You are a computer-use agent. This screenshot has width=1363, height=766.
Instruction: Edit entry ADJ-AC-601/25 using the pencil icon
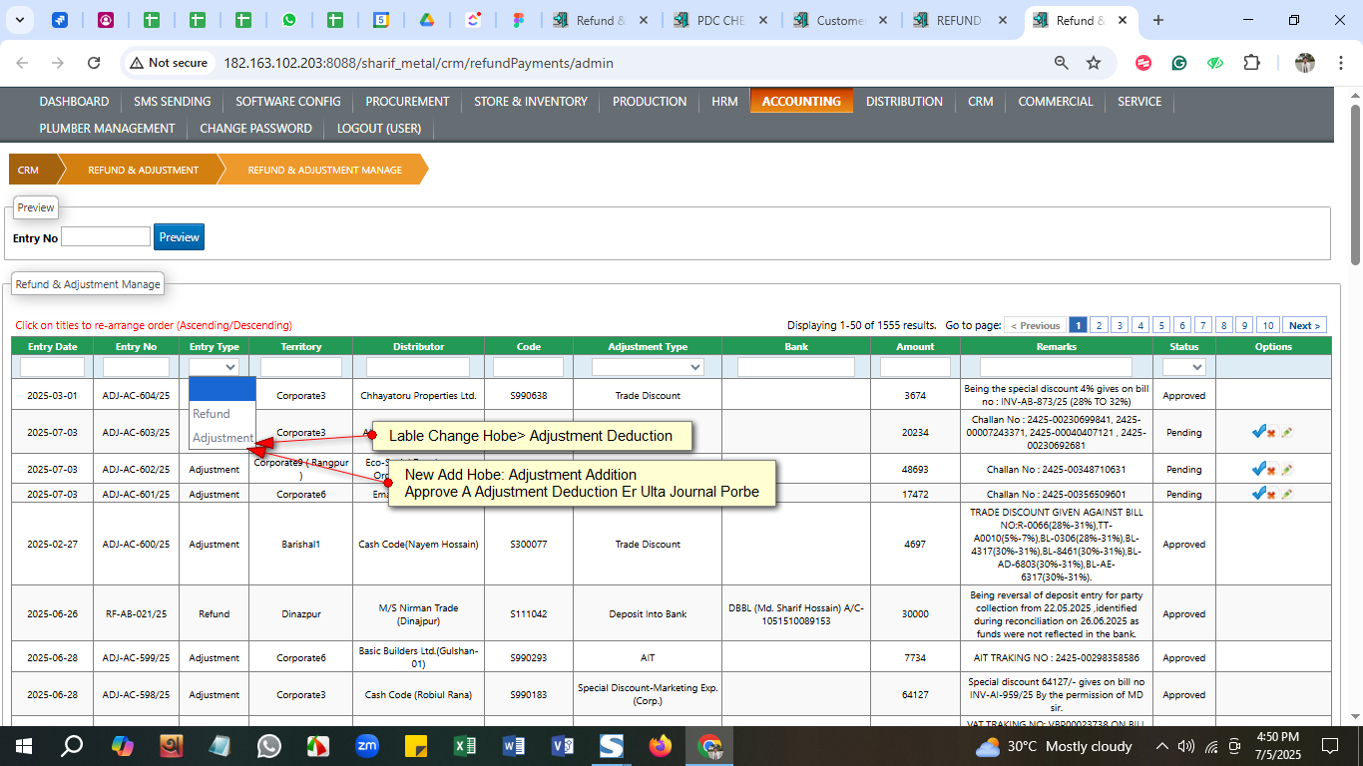click(x=1287, y=494)
